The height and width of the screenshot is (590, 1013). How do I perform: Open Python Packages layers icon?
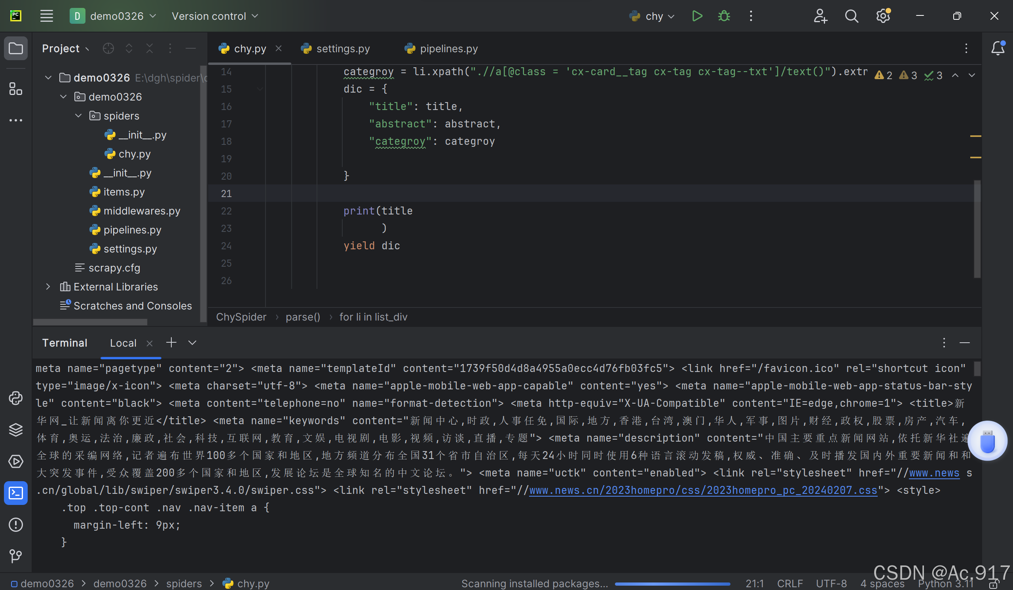16,430
